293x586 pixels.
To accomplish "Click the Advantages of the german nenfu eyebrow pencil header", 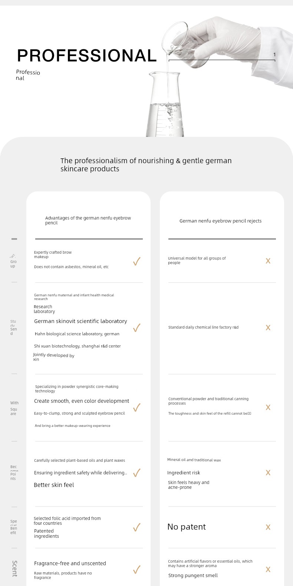I will (x=88, y=220).
